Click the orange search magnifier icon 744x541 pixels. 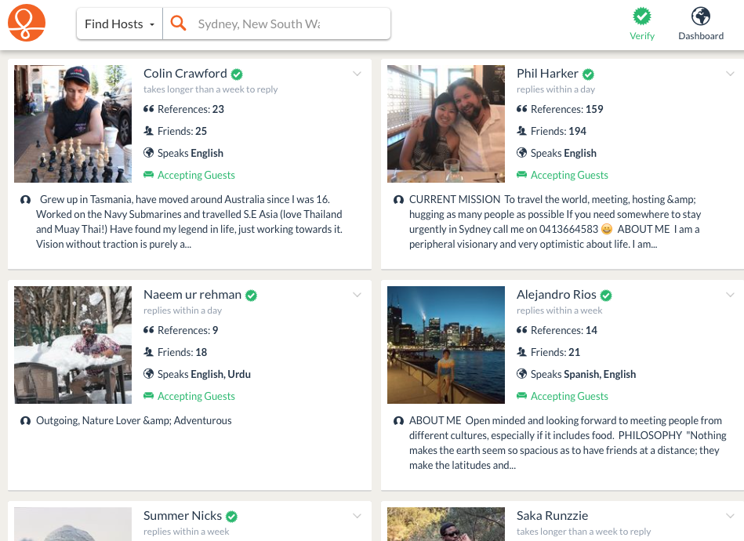pos(178,23)
